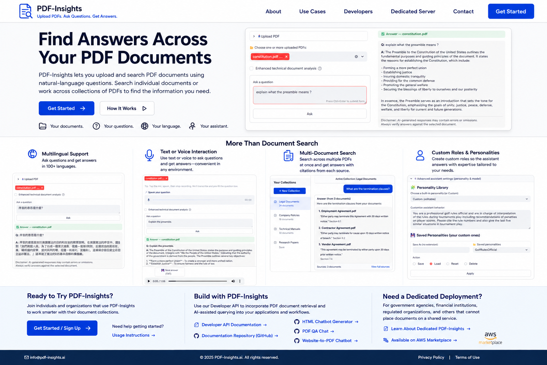Select the Save action radio button

[414, 264]
